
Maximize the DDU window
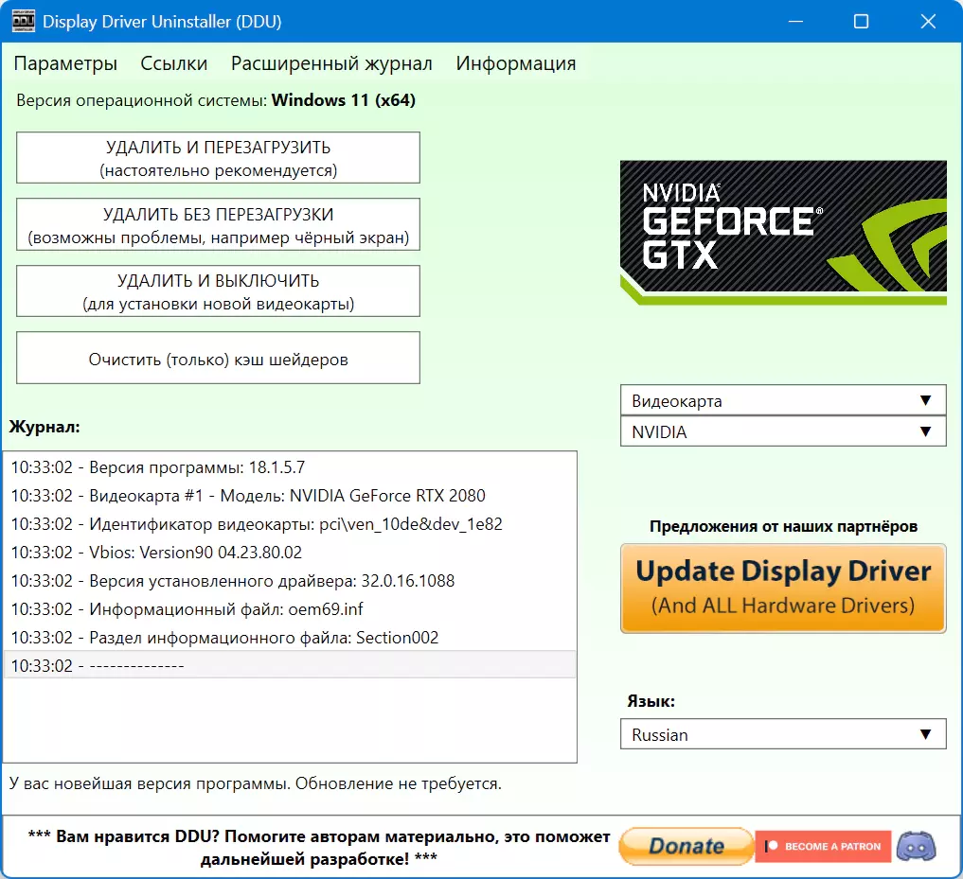click(x=861, y=22)
